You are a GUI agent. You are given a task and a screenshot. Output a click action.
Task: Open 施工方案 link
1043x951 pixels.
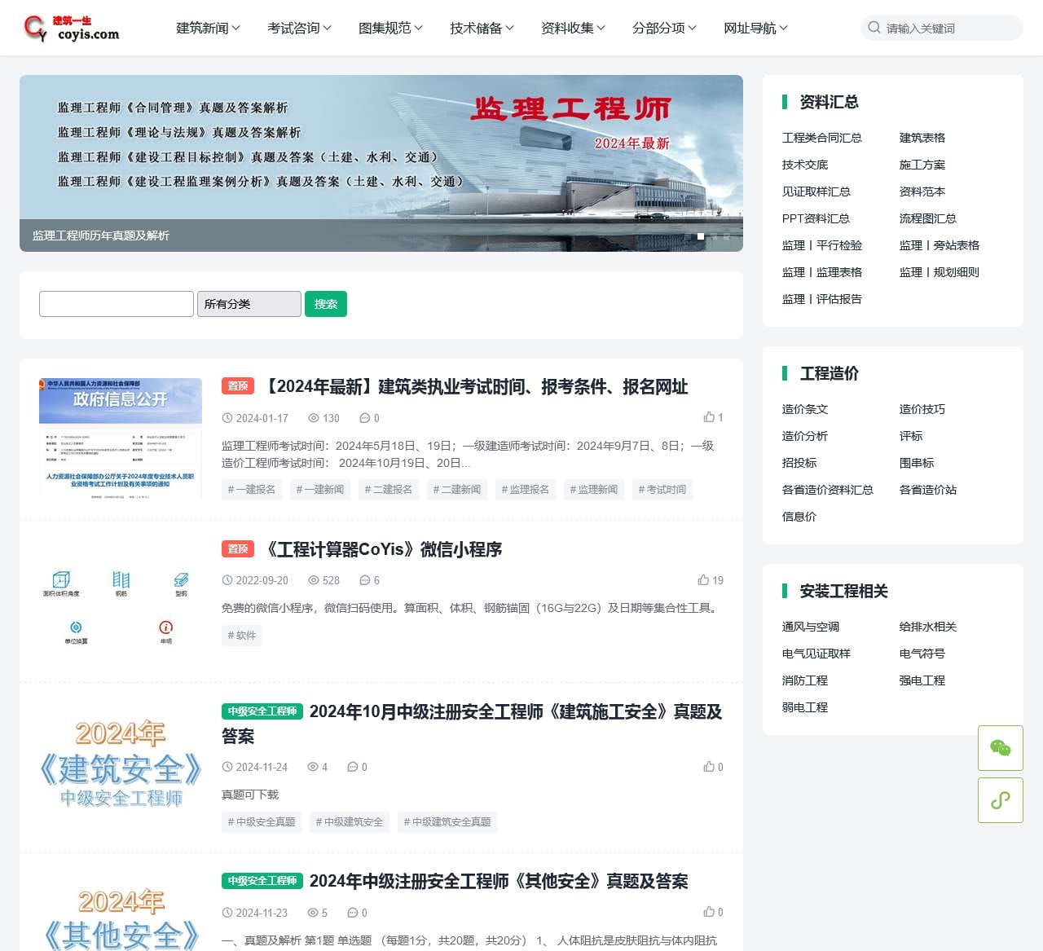click(922, 165)
